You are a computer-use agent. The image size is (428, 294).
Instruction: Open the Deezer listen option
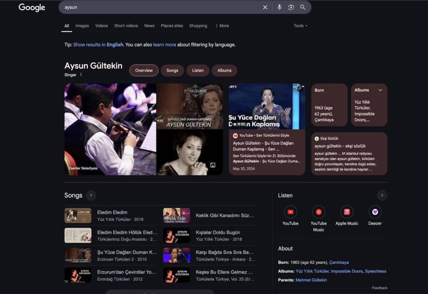tap(375, 215)
